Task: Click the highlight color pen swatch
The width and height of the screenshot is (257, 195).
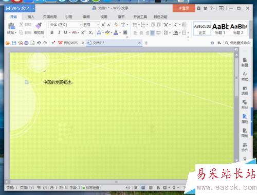Action: [x=107, y=32]
